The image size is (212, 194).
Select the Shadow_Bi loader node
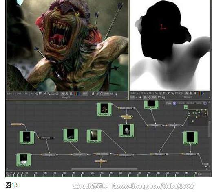point(94,136)
